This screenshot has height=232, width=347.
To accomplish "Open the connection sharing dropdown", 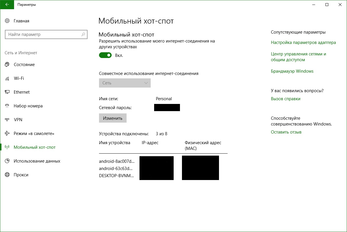I will click(x=125, y=83).
